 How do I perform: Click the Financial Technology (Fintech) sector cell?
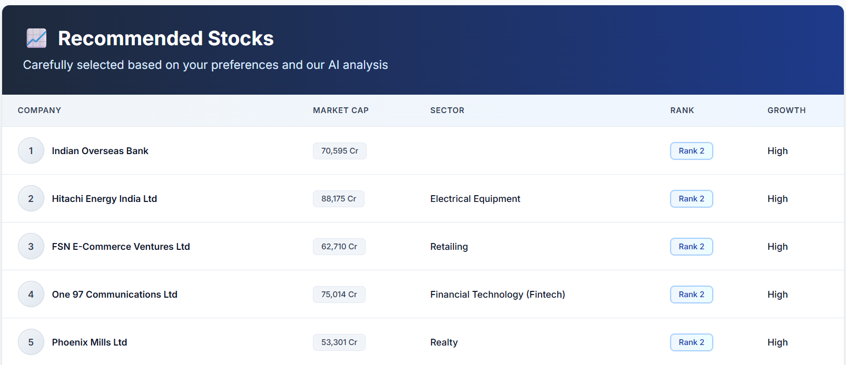pos(497,295)
